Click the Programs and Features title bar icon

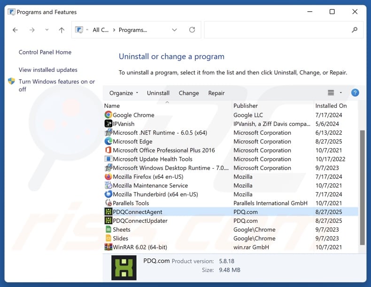11,12
